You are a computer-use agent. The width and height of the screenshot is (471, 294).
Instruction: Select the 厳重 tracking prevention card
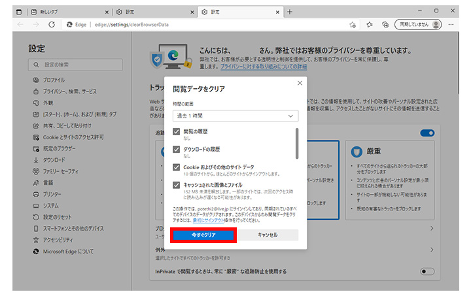coord(390,180)
